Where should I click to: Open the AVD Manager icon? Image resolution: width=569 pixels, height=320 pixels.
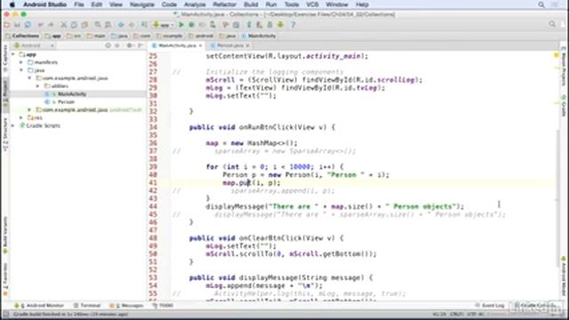259,25
